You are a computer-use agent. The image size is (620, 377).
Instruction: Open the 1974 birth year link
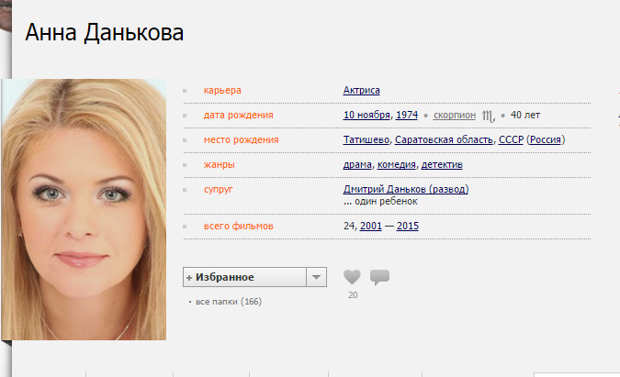pos(407,115)
